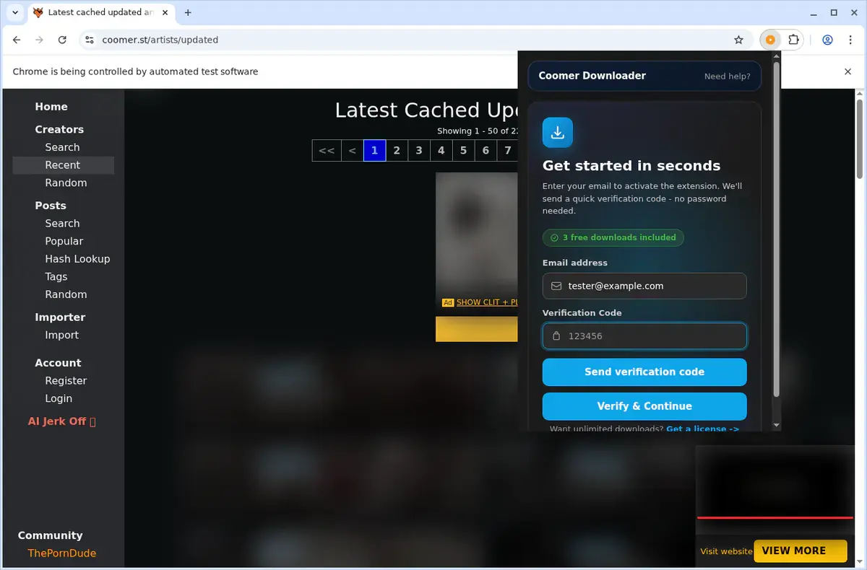Select page 2 in pagination

tap(397, 151)
